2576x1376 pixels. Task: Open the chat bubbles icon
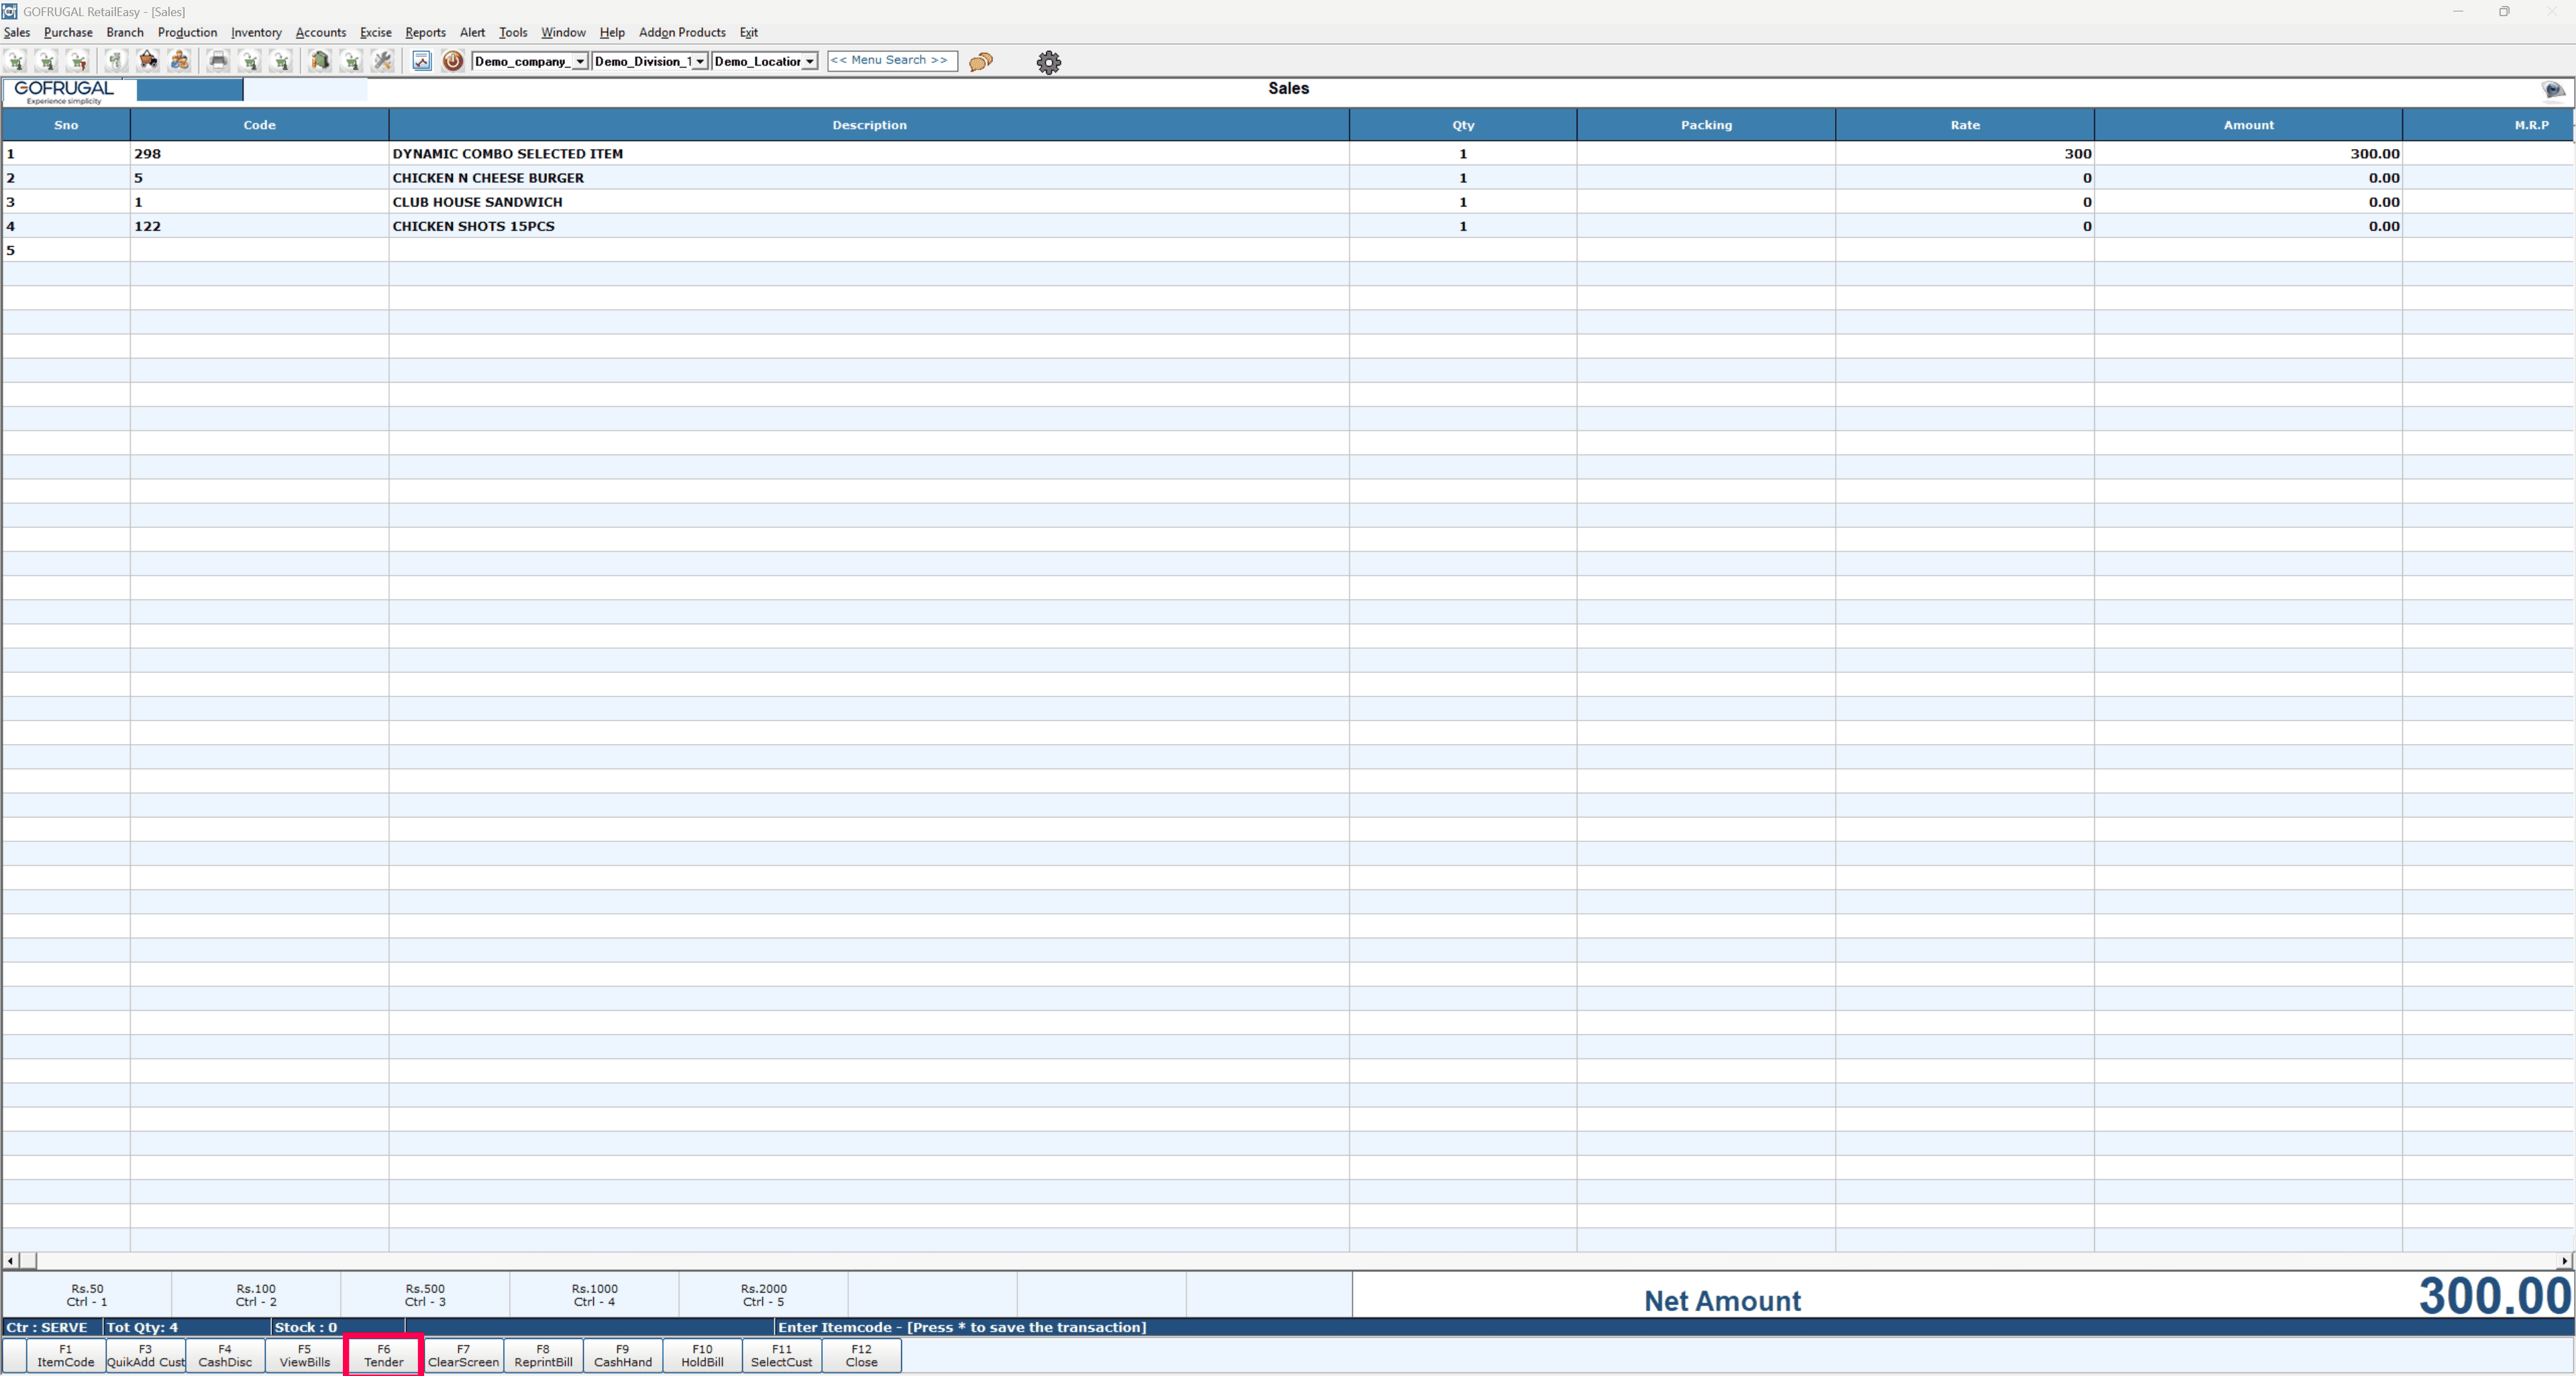click(981, 61)
